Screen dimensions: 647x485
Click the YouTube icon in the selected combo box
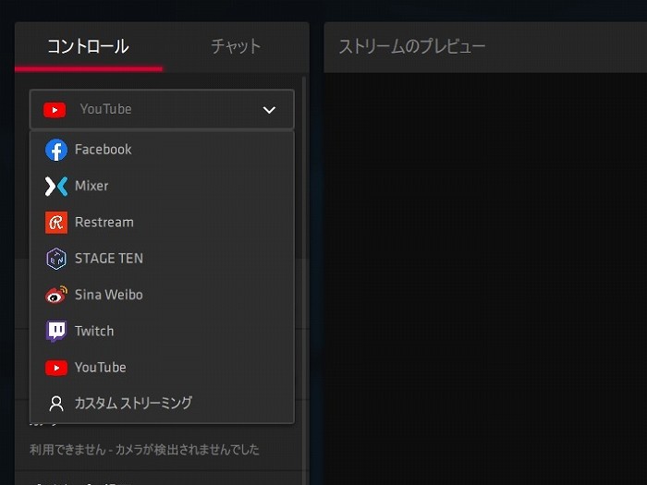[55, 110]
